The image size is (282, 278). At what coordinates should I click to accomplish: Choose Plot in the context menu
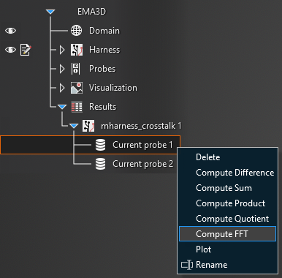[203, 249]
